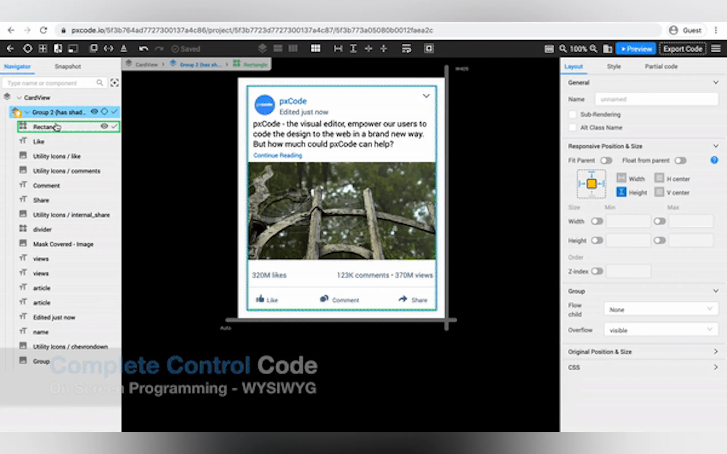Viewport: 727px width, 454px height.
Task: Click the back arrow in editor toolbar
Action: coord(10,49)
